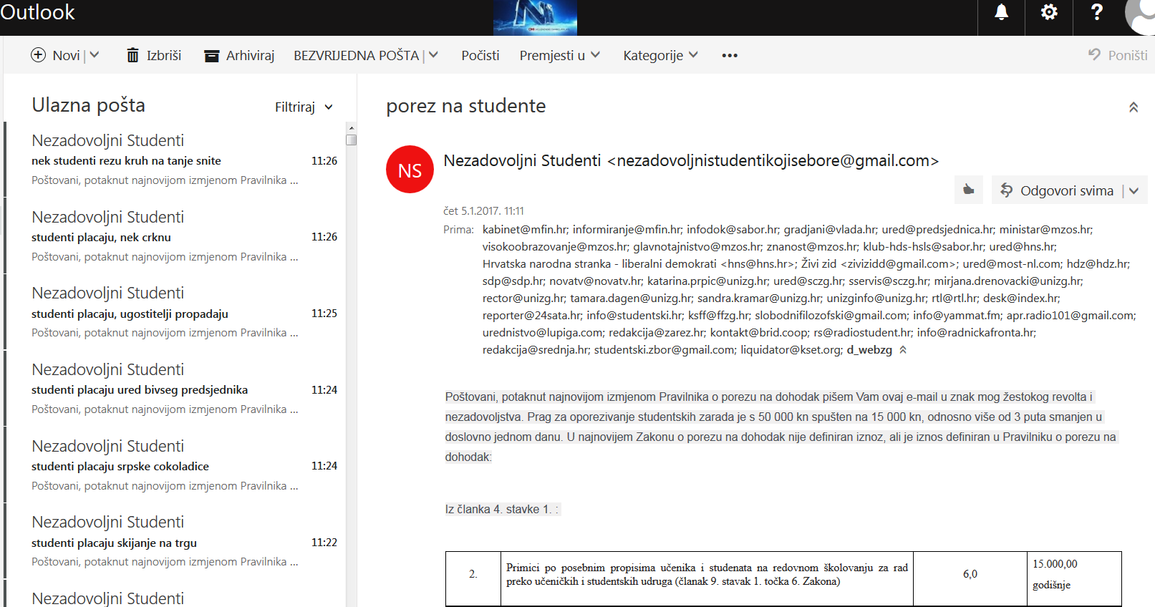This screenshot has width=1155, height=607.
Task: Click the like thumbs-up icon
Action: tap(968, 190)
